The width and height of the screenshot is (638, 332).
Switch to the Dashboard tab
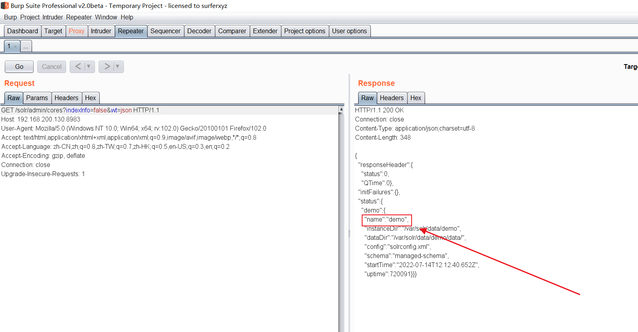(23, 31)
